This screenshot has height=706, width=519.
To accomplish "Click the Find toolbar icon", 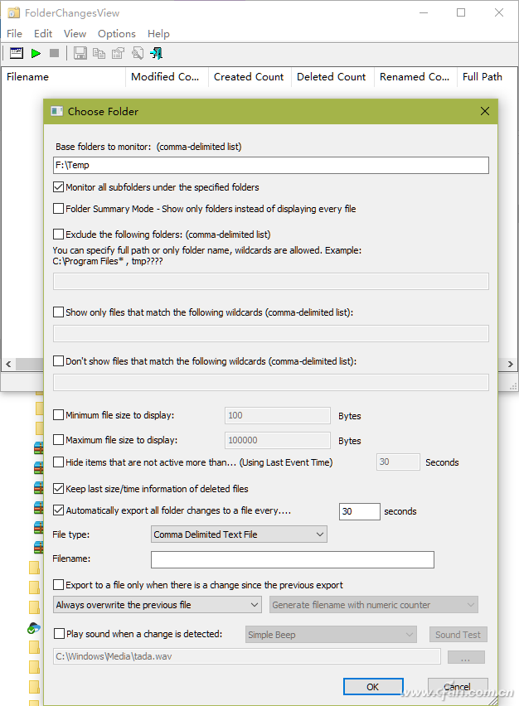I will (138, 53).
